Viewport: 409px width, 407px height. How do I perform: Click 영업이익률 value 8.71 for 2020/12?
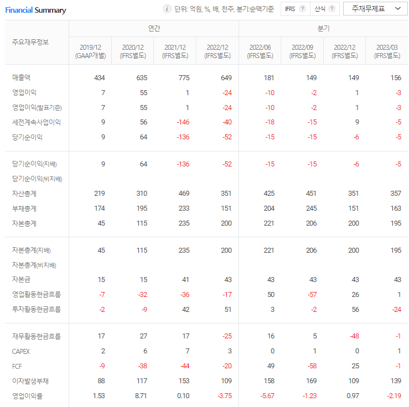point(141,395)
